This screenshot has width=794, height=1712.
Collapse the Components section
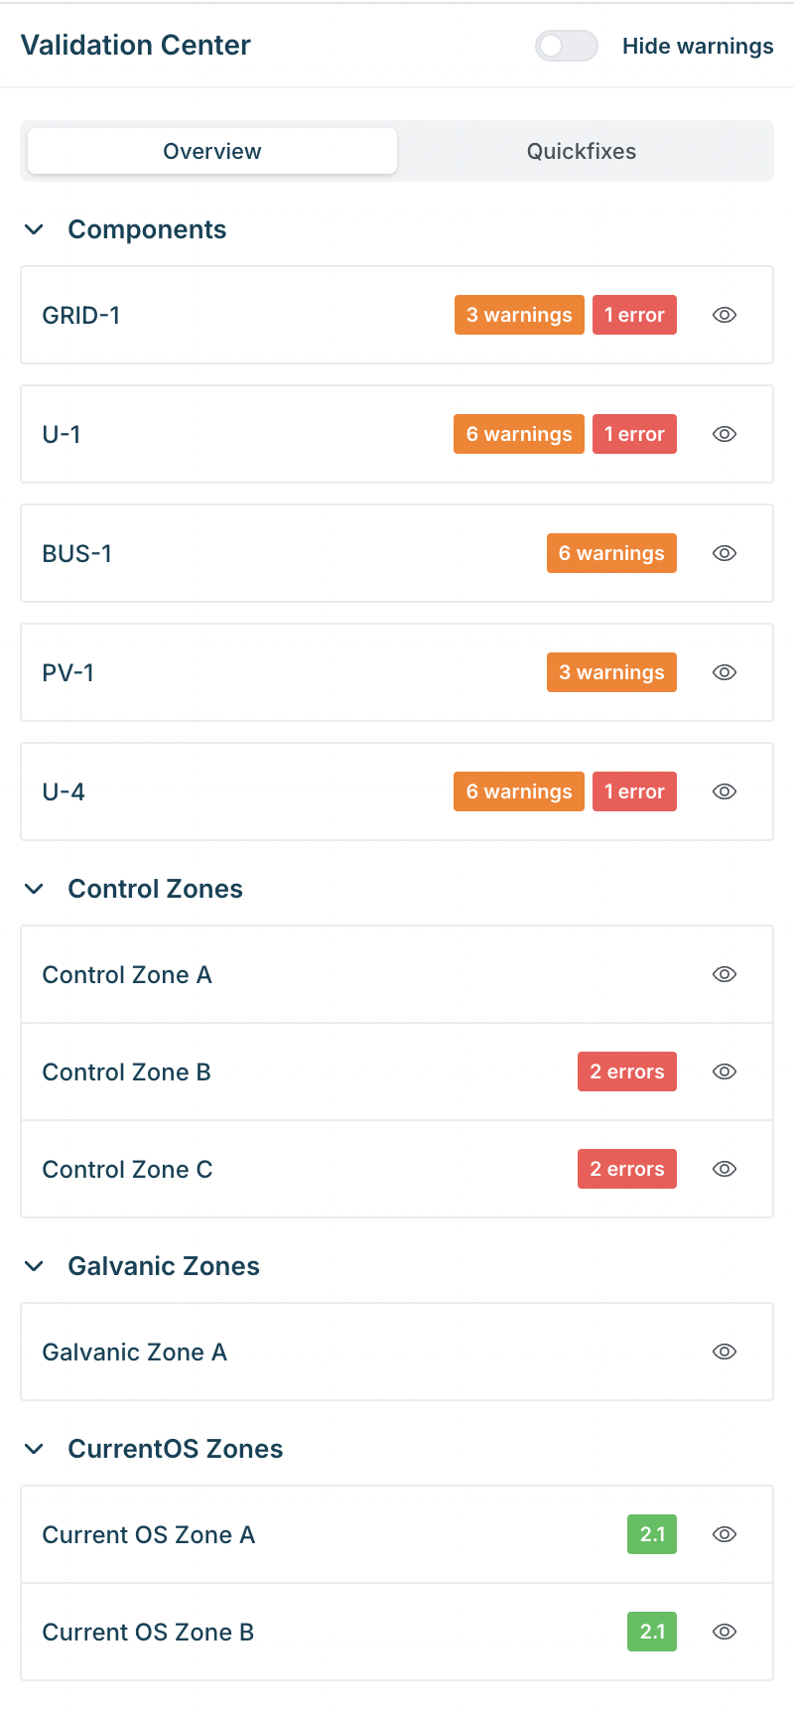[x=34, y=229]
